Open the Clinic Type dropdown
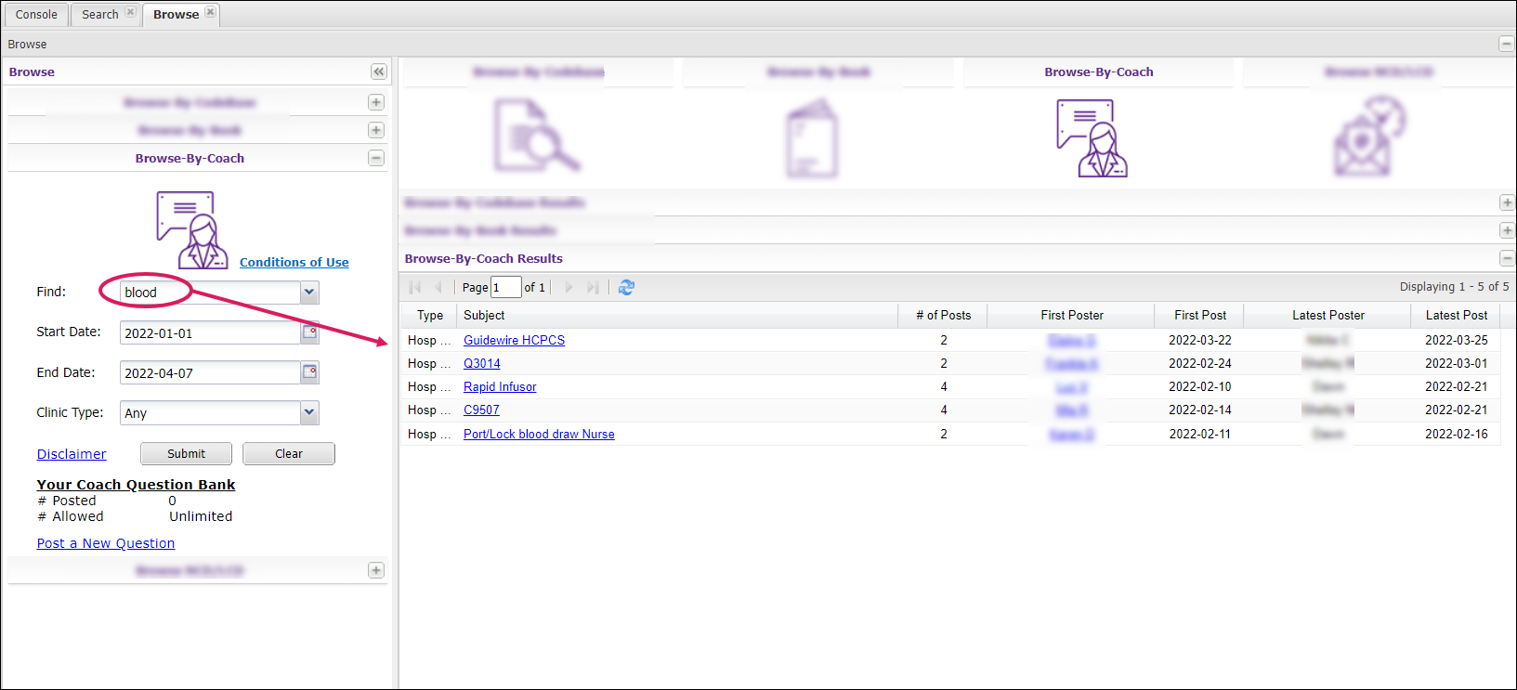This screenshot has height=690, width=1517. click(x=309, y=412)
